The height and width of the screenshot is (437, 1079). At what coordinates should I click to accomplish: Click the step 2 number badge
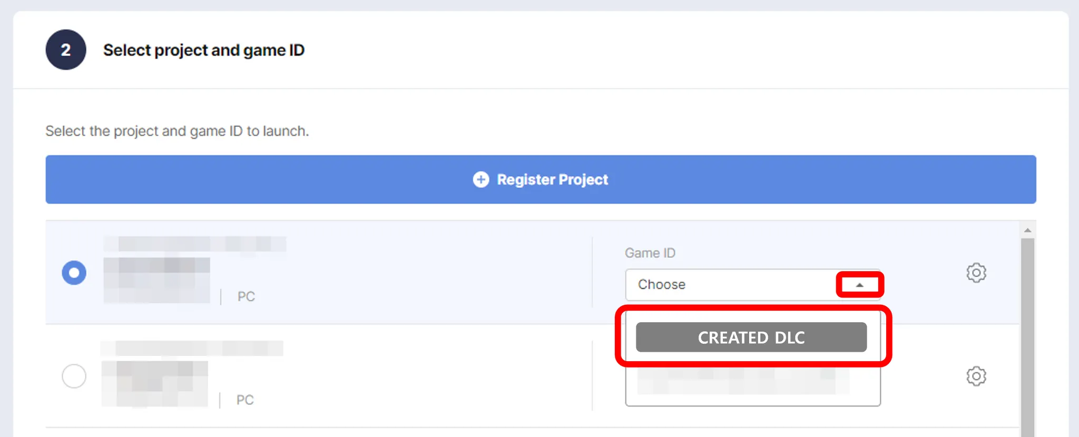click(x=66, y=50)
